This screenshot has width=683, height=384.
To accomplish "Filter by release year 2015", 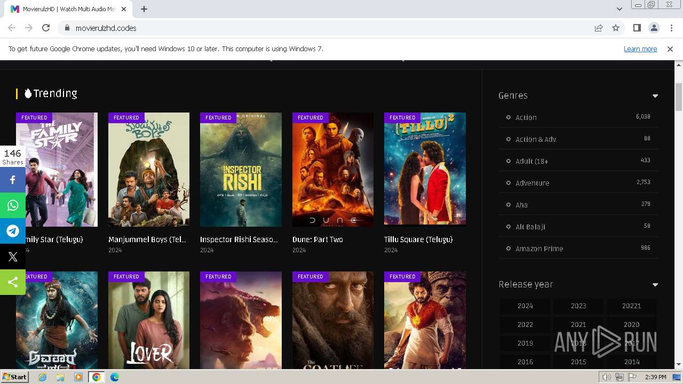I will point(578,362).
